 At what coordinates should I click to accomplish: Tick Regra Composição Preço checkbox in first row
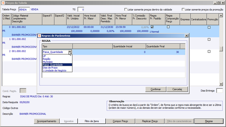(168, 27)
